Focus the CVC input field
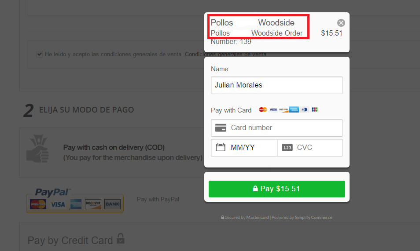Image resolution: width=420 pixels, height=251 pixels. click(x=310, y=147)
